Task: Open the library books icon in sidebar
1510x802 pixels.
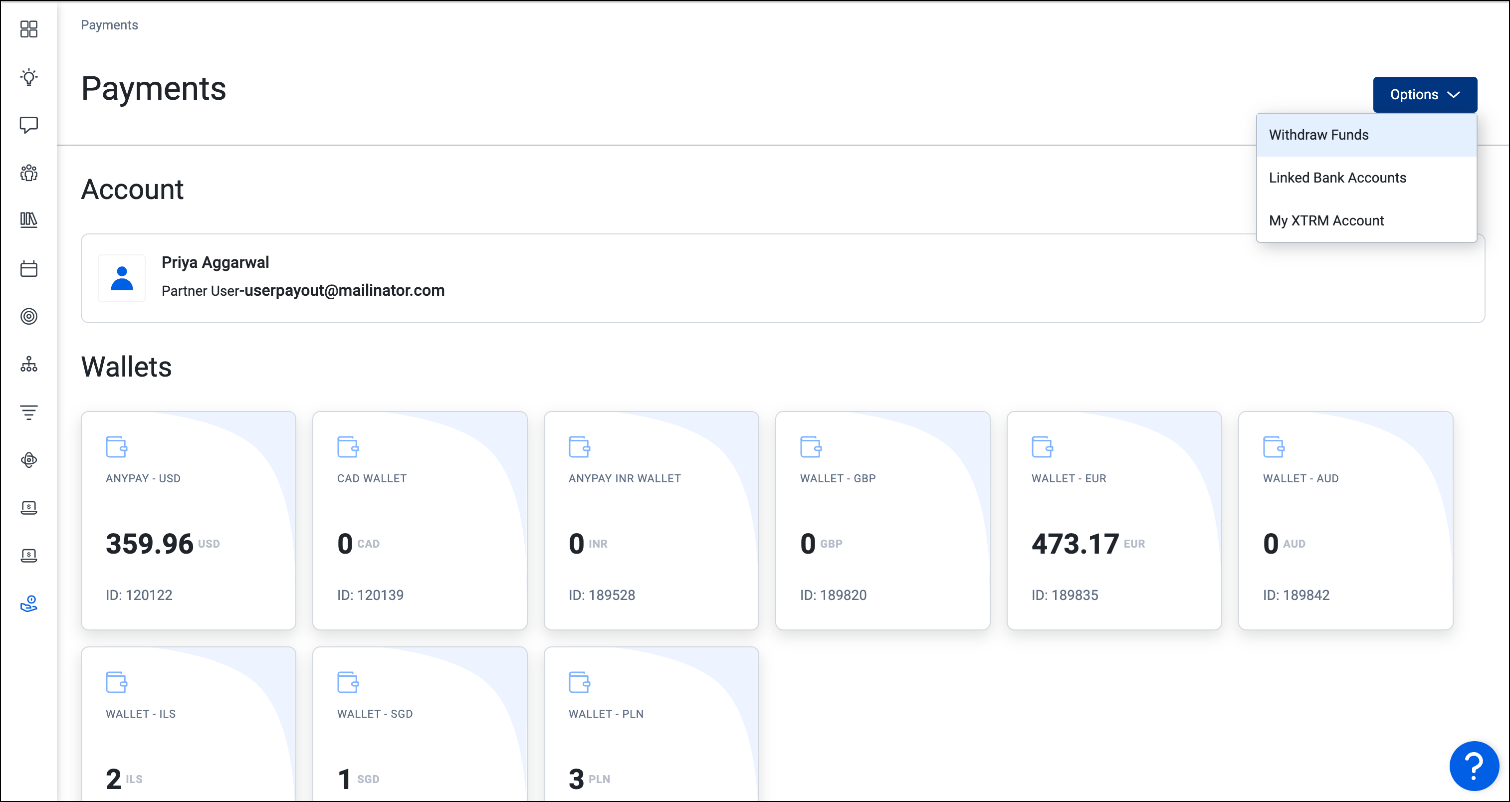Action: 29,220
